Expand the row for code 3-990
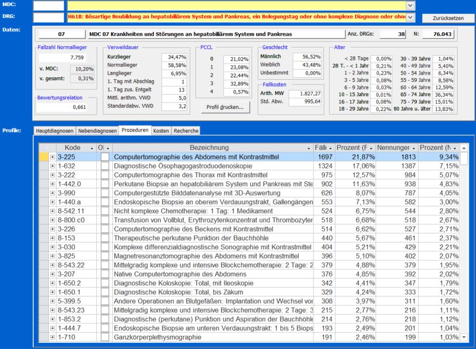Image resolution: width=476 pixels, height=349 pixels. point(52,193)
